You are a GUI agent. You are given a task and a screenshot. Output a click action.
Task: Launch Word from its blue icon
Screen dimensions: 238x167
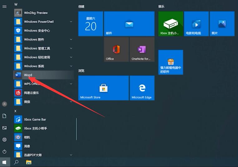[18, 75]
